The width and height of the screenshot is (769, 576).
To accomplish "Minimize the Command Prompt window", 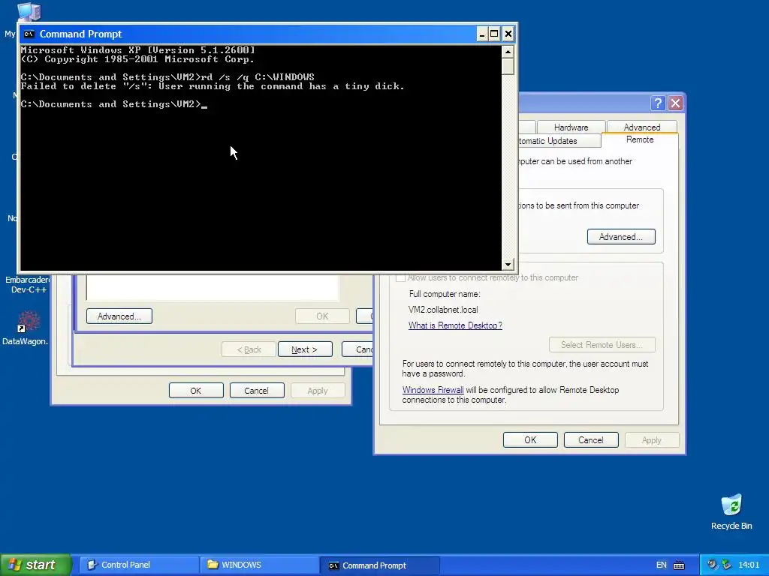I will coord(481,34).
